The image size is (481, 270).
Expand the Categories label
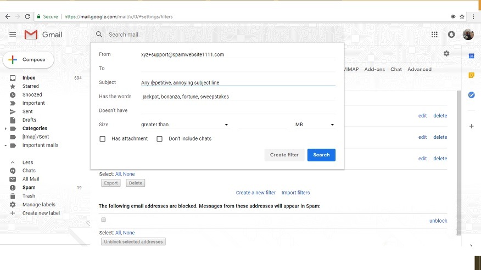click(5, 129)
